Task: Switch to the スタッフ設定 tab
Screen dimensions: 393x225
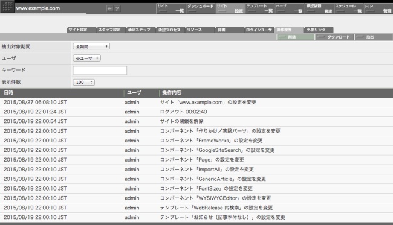Action: pos(111,30)
